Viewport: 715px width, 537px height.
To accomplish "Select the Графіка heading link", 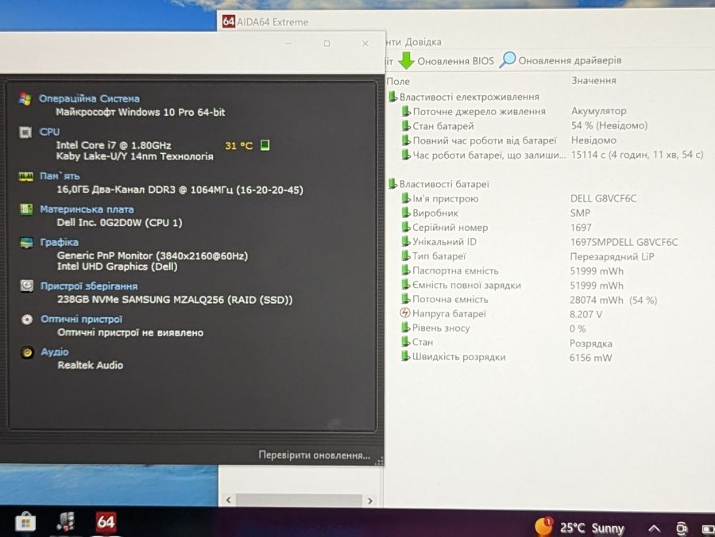I will [x=60, y=242].
